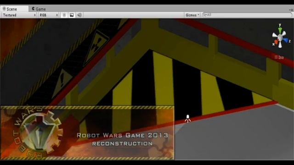This screenshot has width=294, height=165.
Task: Toggle the Iso projection label
Action: pyautogui.click(x=279, y=57)
